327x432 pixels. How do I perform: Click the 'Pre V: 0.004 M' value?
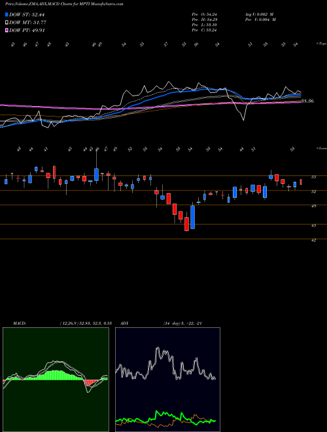[260, 20]
